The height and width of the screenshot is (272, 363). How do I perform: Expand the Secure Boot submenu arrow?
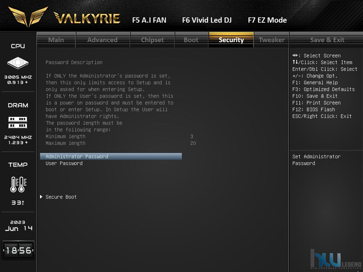[41, 197]
